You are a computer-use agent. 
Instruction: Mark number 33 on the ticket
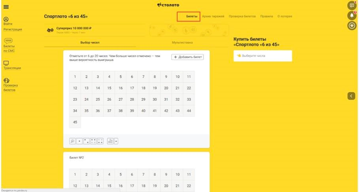click(189, 100)
